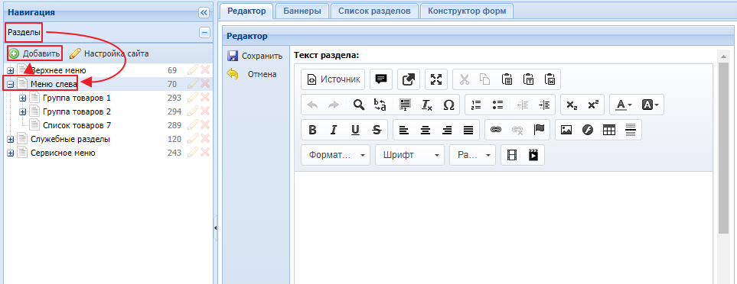Click the Decrease Indent icon
This screenshot has width=737, height=284.
click(523, 105)
